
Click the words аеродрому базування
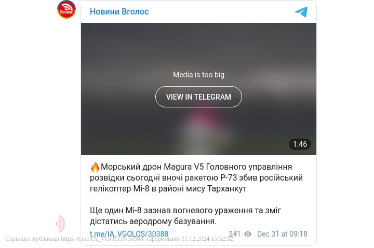(x=173, y=222)
